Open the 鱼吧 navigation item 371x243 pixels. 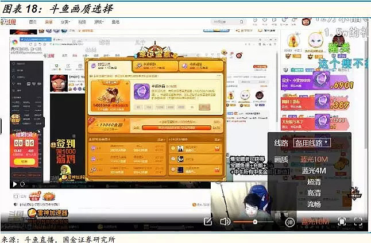[x=115, y=22]
